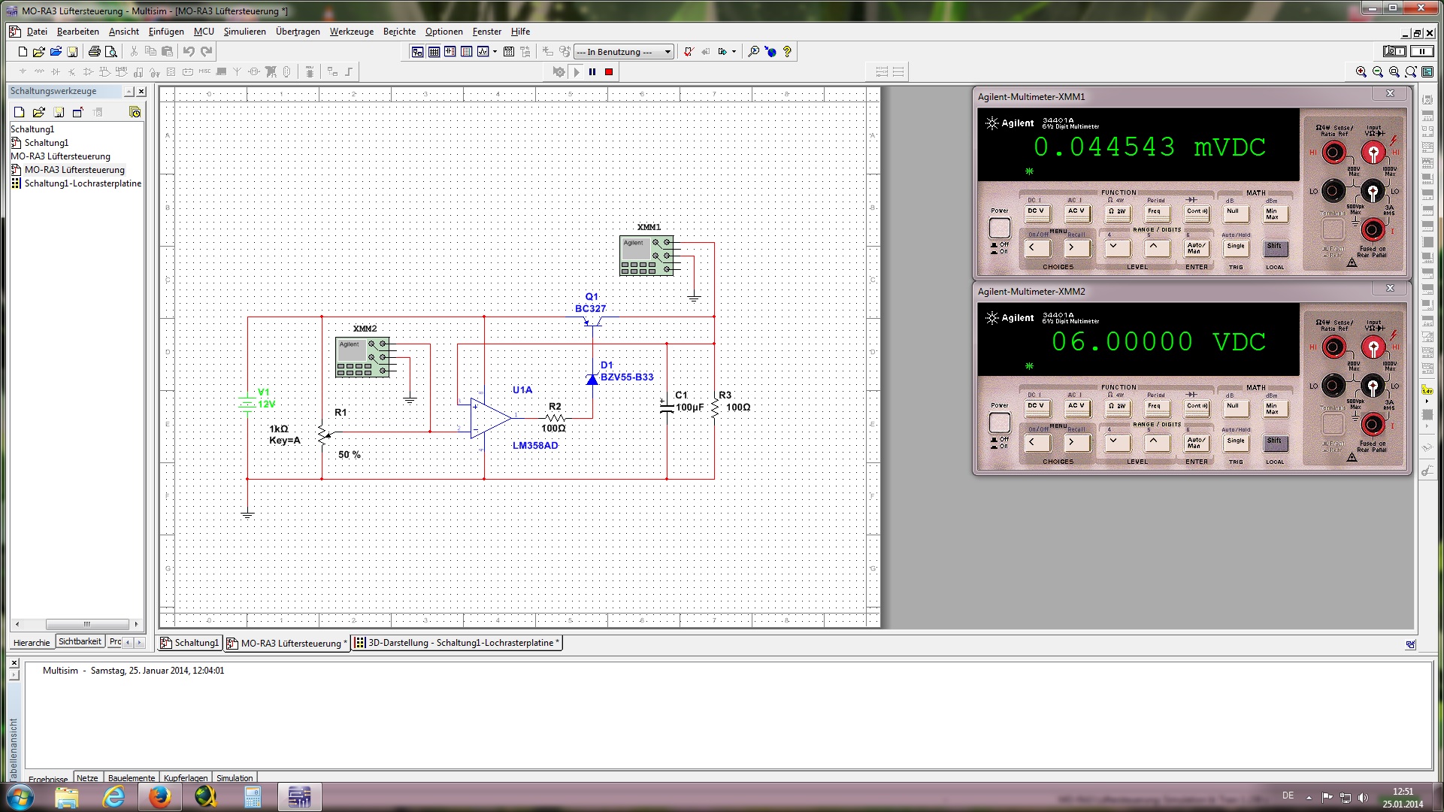
Task: Click the toolbox horizontal scrollbar thumb
Action: pos(87,624)
